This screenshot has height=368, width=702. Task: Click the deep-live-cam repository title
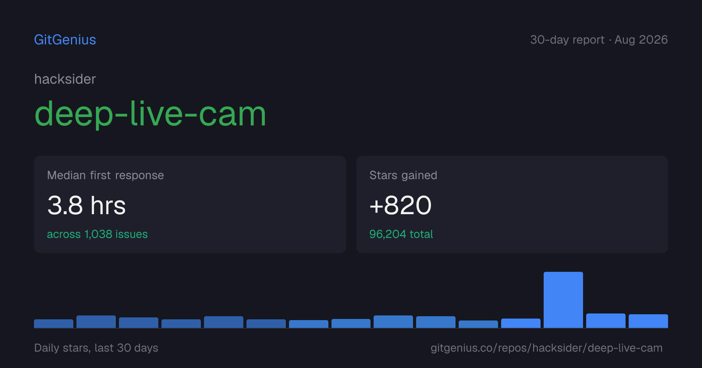(x=150, y=114)
